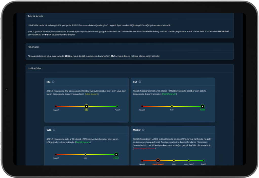Select the Kısmi Negatif marker on MACD gauge
Screen dimensions: 259x178
tap(158, 161)
